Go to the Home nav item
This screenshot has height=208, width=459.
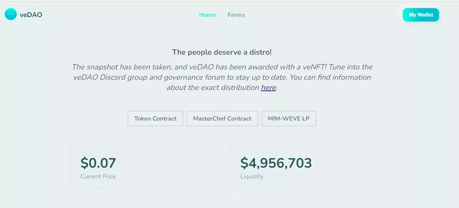tap(207, 15)
